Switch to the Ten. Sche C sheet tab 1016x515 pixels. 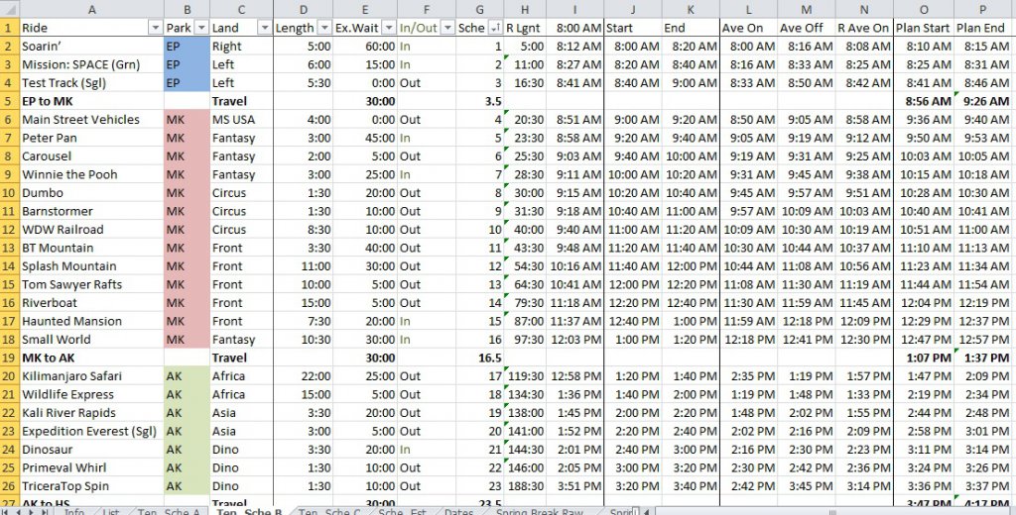pyautogui.click(x=329, y=512)
